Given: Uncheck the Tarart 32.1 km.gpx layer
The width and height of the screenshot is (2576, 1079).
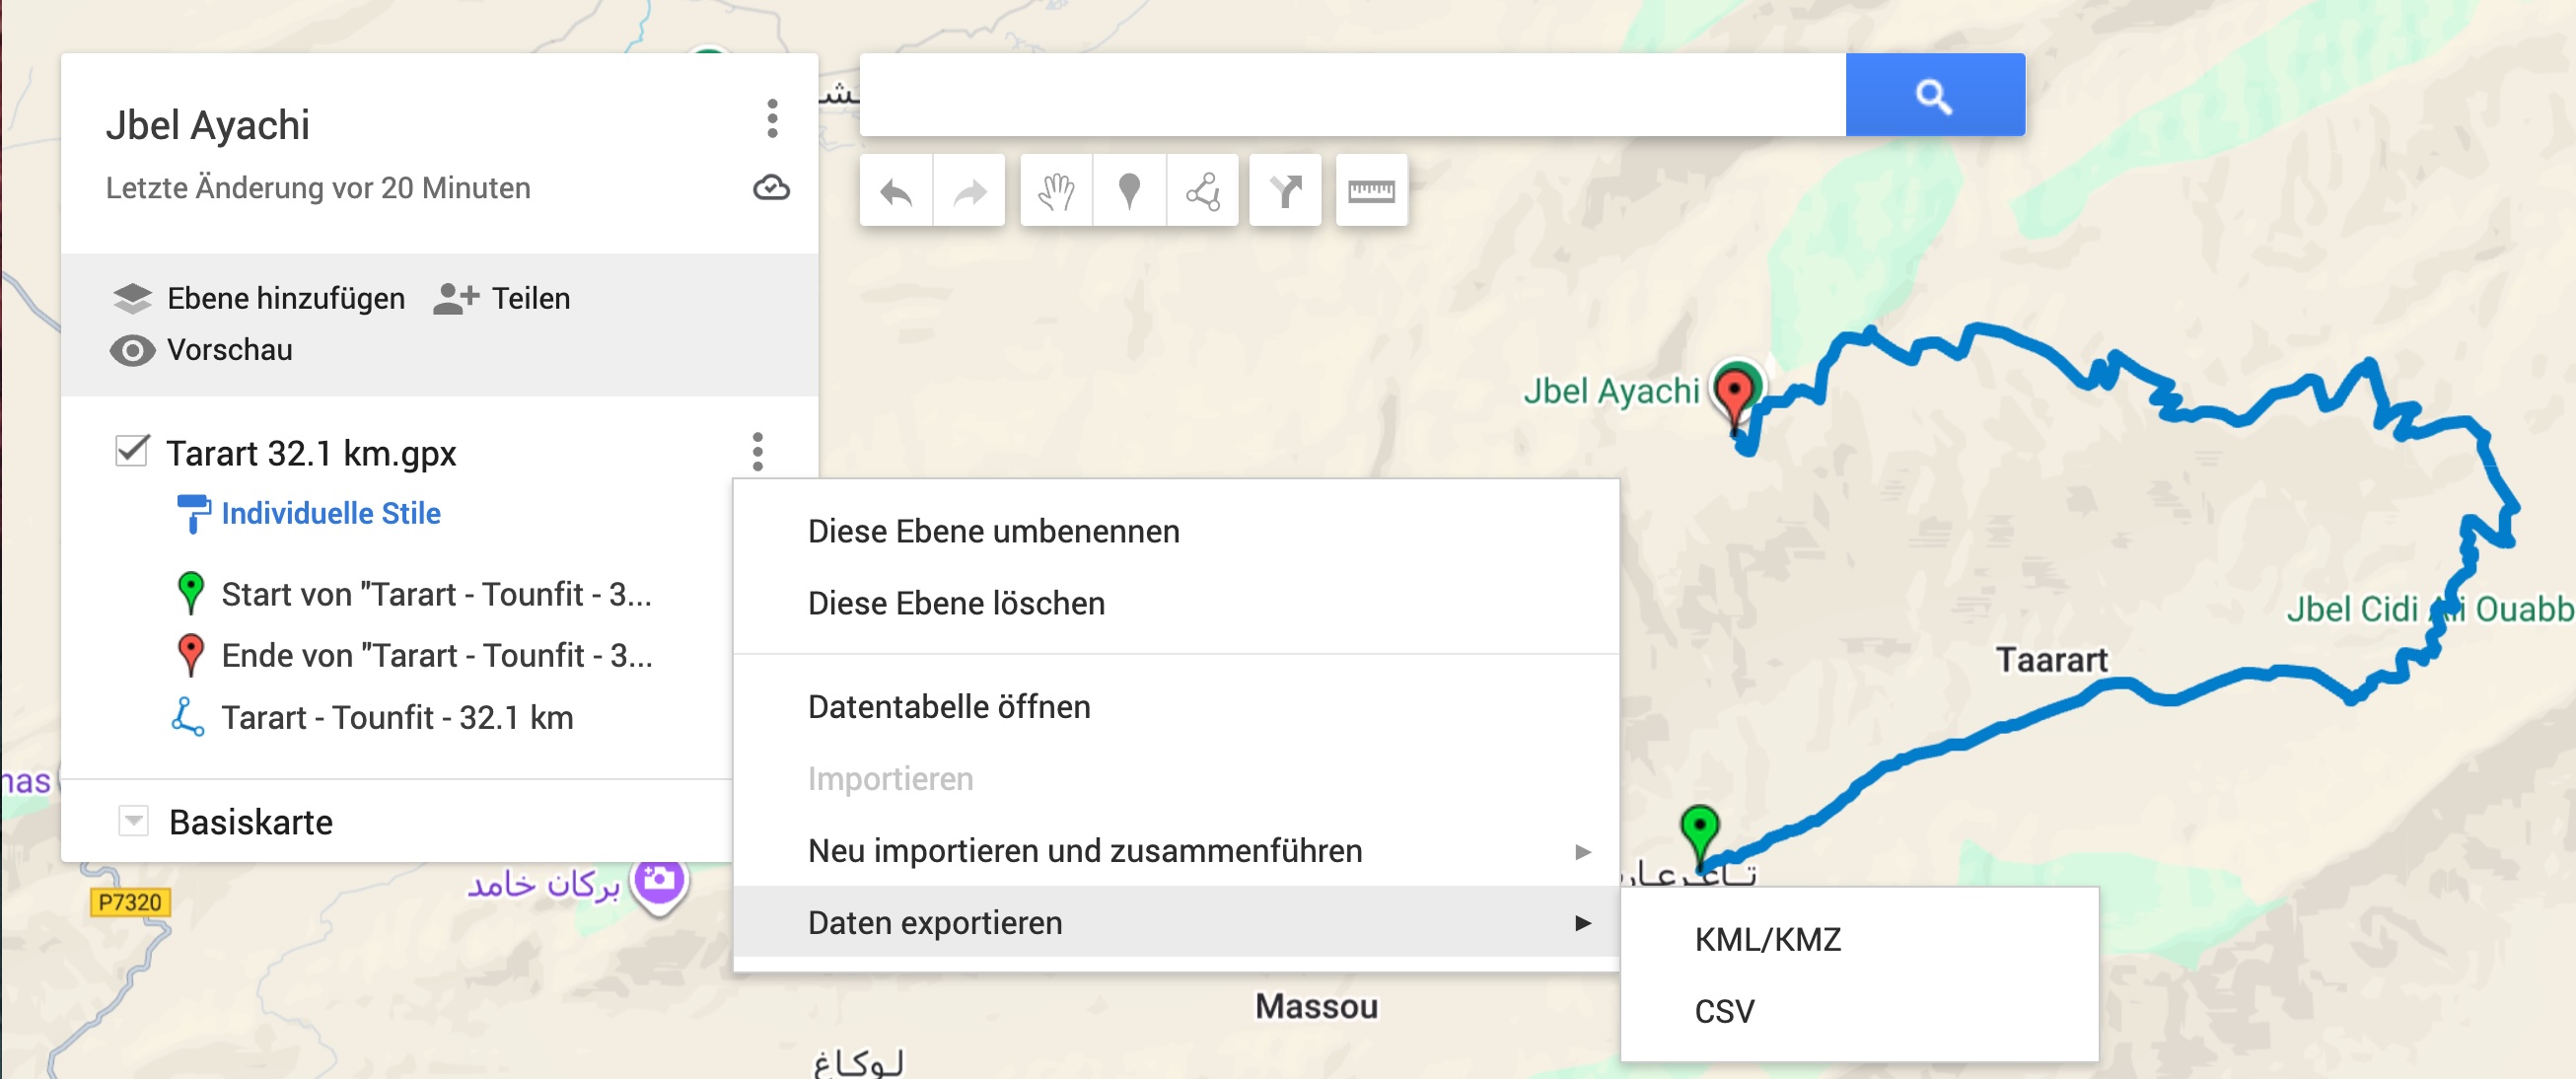Looking at the screenshot, I should (x=132, y=452).
